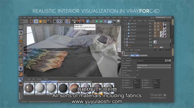Viewport: 194px width, 108px height.
Task: Add a Floor environment object icon
Action: tap(110, 22)
